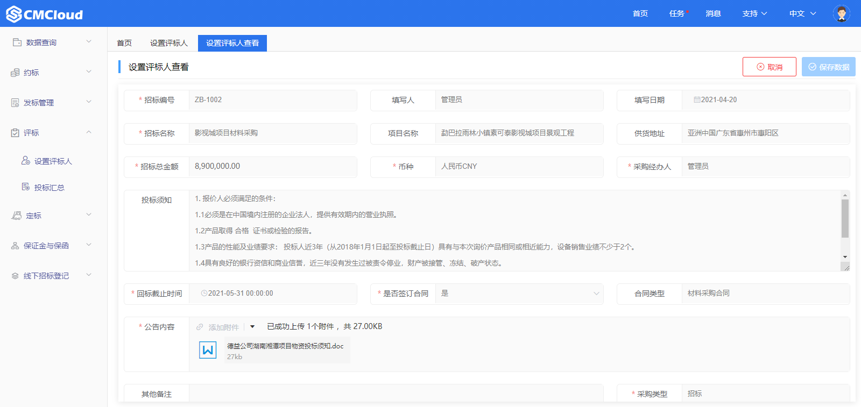861x407 pixels.
Task: Click the 采购经办人 field
Action: coord(766,167)
